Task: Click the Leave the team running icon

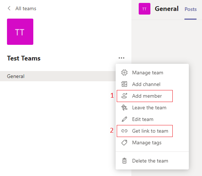Action: (124, 107)
